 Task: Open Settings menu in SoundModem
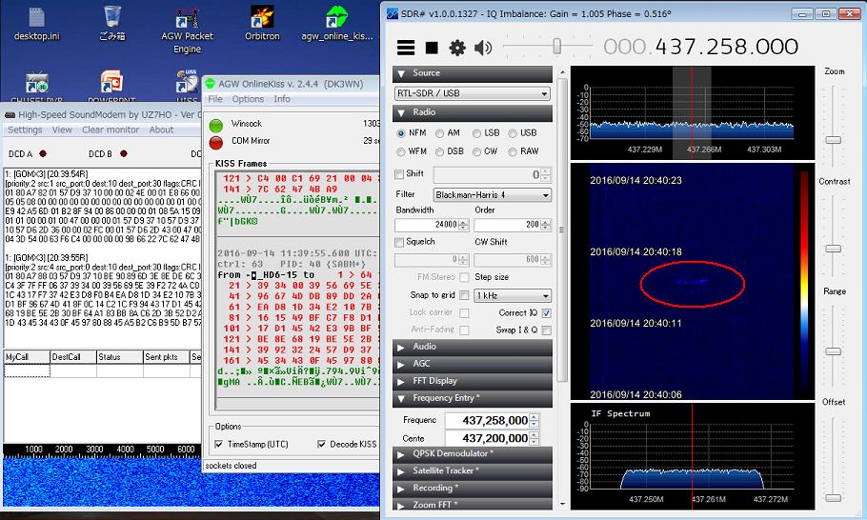(x=25, y=130)
